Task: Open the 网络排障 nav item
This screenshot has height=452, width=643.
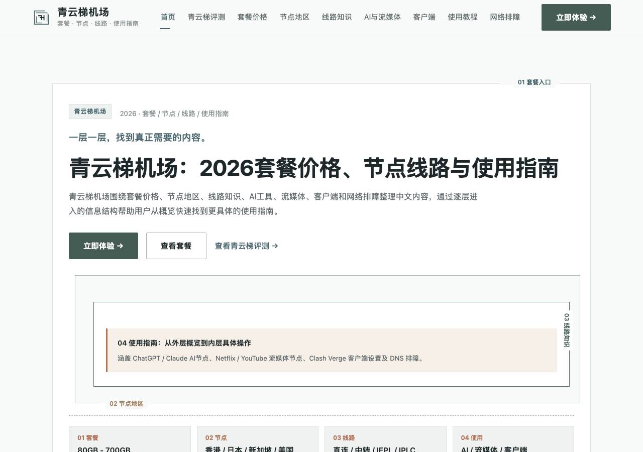Action: click(505, 17)
